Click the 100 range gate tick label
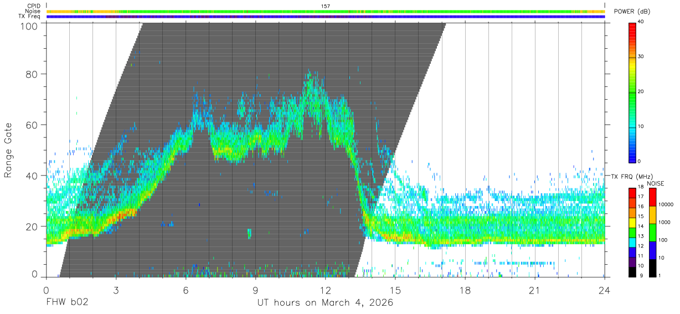This screenshot has width=680, height=314. (x=30, y=25)
